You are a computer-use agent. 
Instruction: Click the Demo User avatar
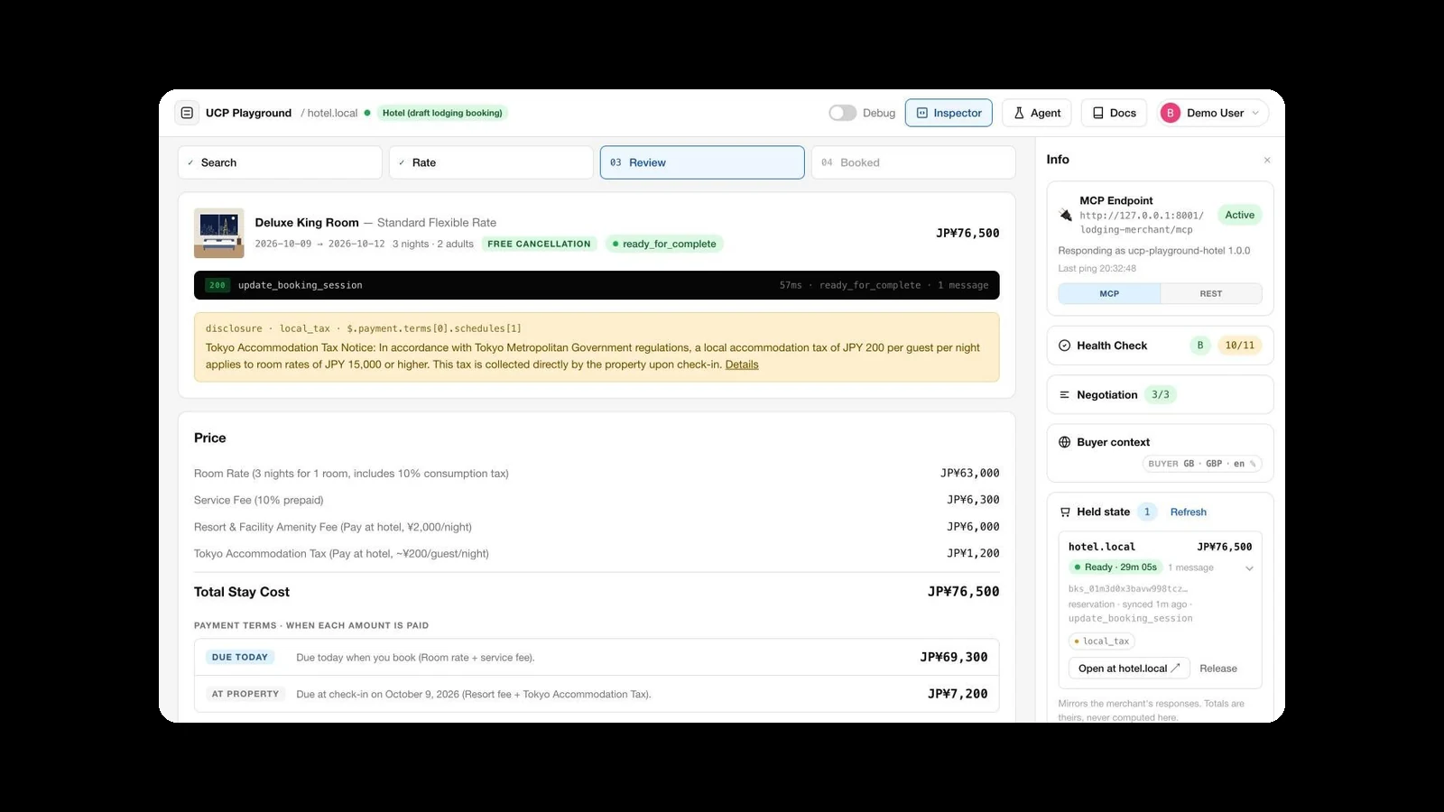click(1170, 113)
